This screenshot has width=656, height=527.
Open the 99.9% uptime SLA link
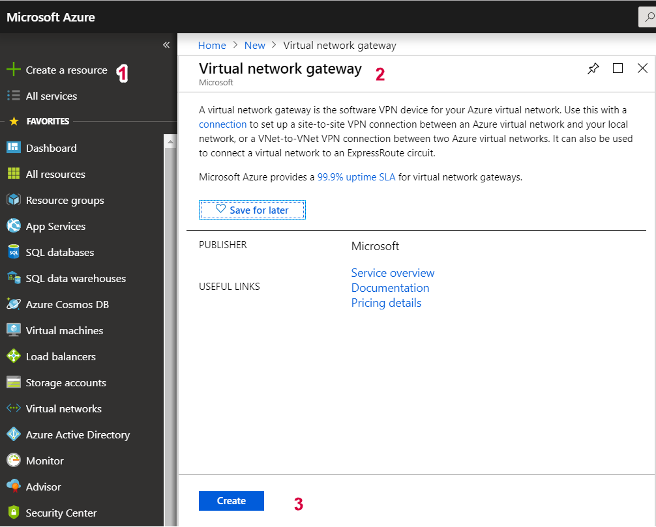[x=356, y=177]
